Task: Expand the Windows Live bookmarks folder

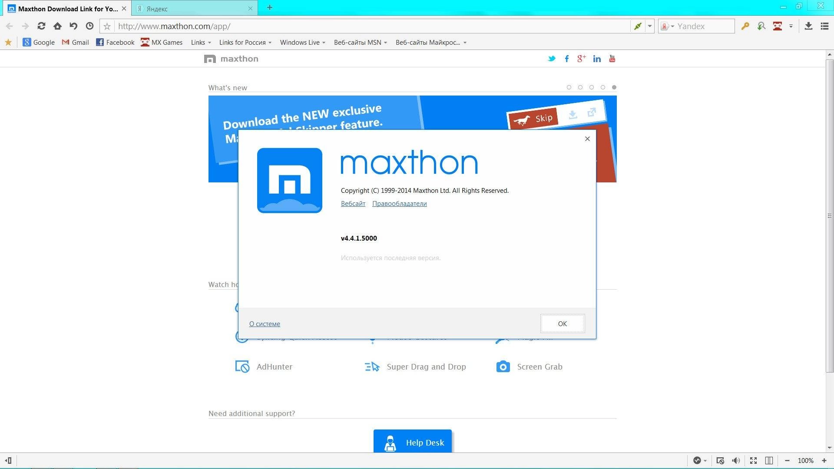Action: [x=303, y=42]
